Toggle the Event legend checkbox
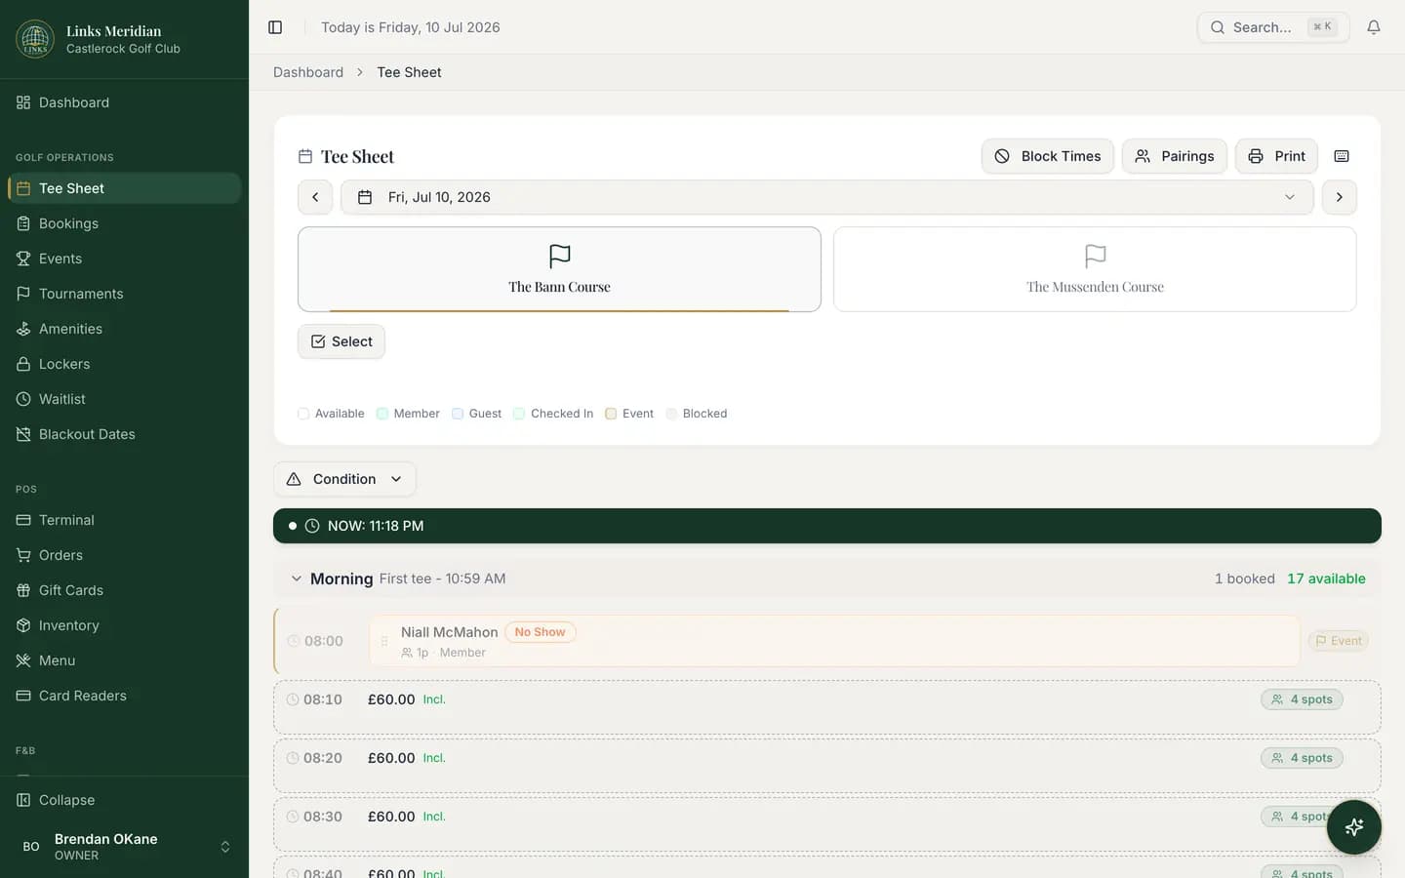Image resolution: width=1405 pixels, height=878 pixels. point(611,414)
